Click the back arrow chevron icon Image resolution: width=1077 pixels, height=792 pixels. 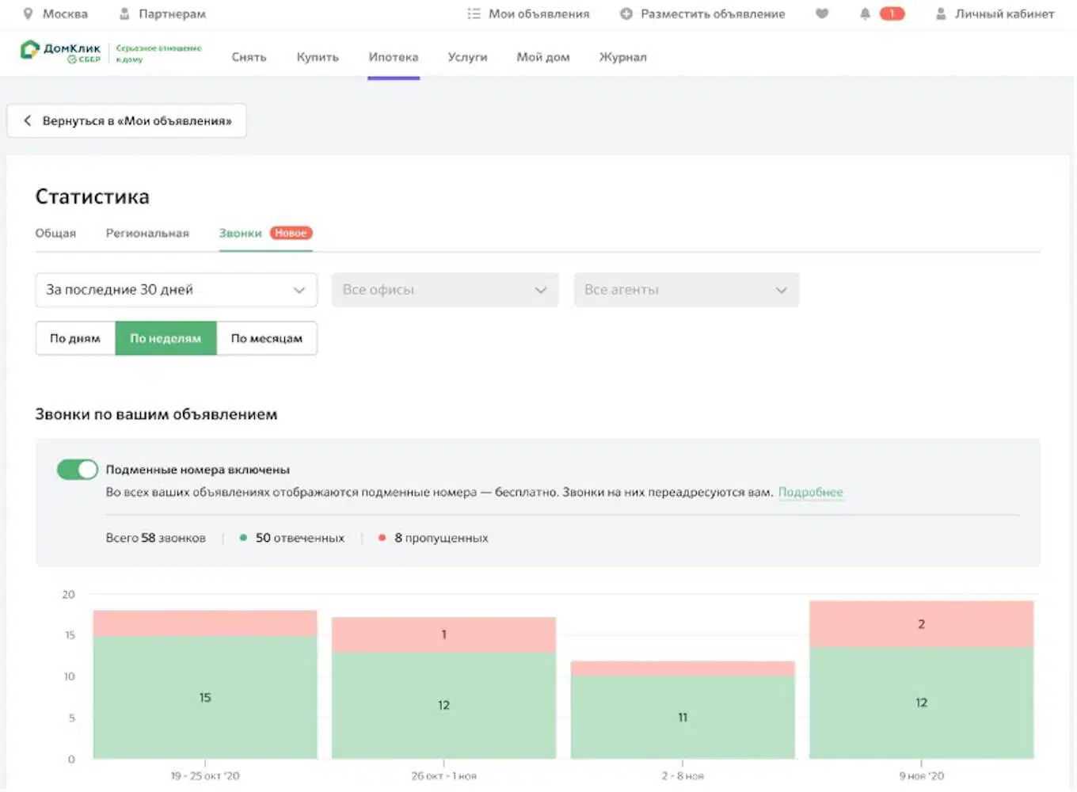coord(27,120)
